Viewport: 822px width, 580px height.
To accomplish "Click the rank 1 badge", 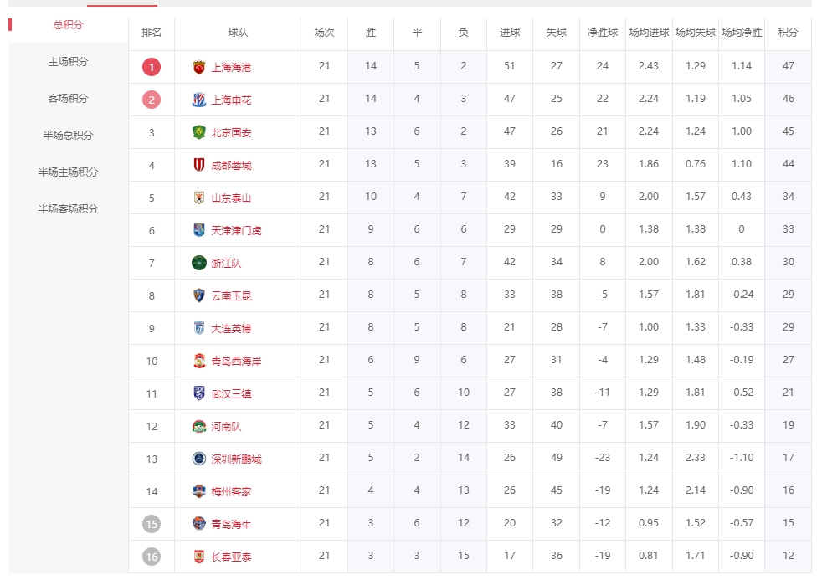I will (x=152, y=67).
